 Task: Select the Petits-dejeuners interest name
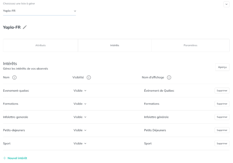(14, 130)
